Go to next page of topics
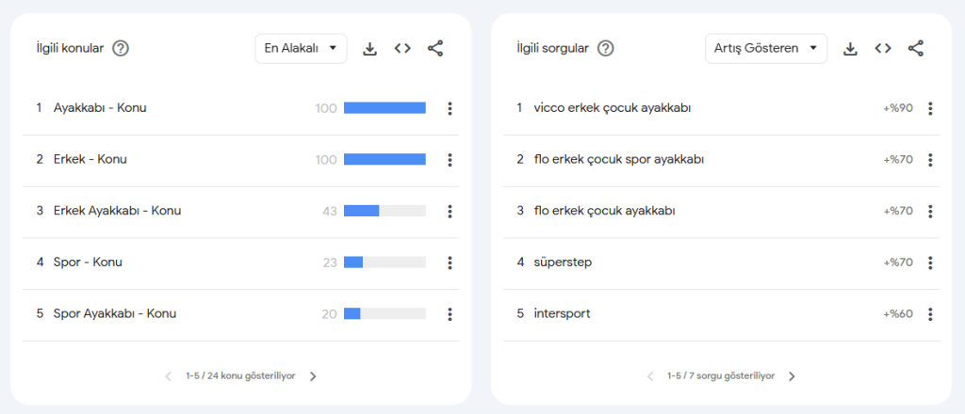The height and width of the screenshot is (414, 965). pyautogui.click(x=314, y=376)
